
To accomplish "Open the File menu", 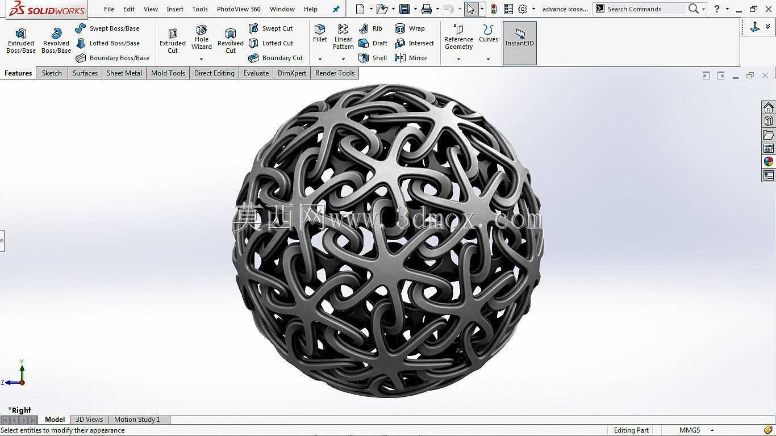I will (109, 9).
